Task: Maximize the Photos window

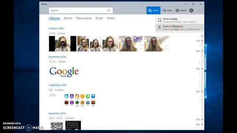Action: tap(193, 4)
